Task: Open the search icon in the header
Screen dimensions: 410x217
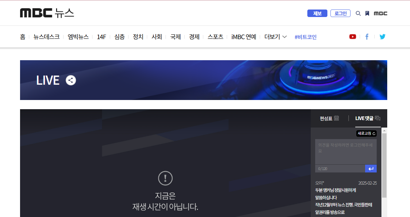Action: 358,13
